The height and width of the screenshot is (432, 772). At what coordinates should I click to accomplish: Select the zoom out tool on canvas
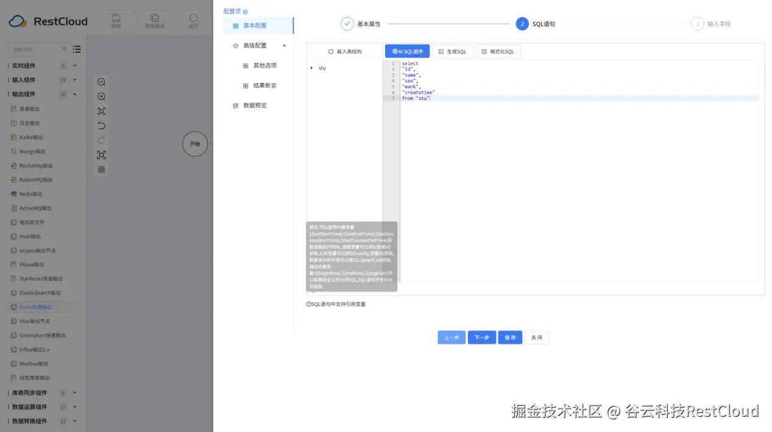(101, 82)
